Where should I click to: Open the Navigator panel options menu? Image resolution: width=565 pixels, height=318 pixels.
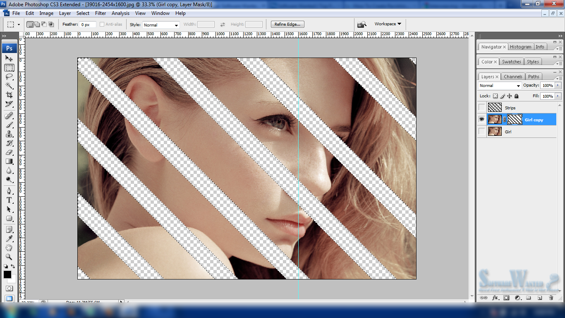[x=559, y=48]
